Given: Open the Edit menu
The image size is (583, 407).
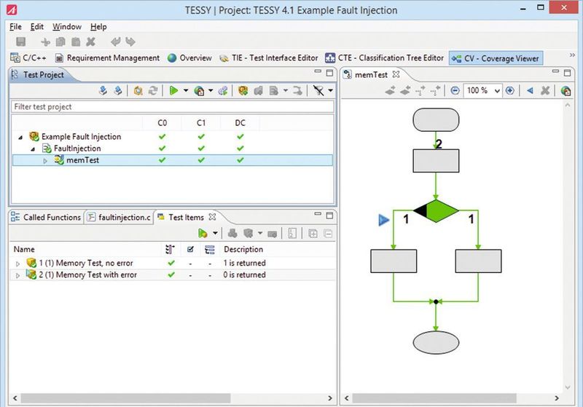Looking at the screenshot, I should point(37,27).
